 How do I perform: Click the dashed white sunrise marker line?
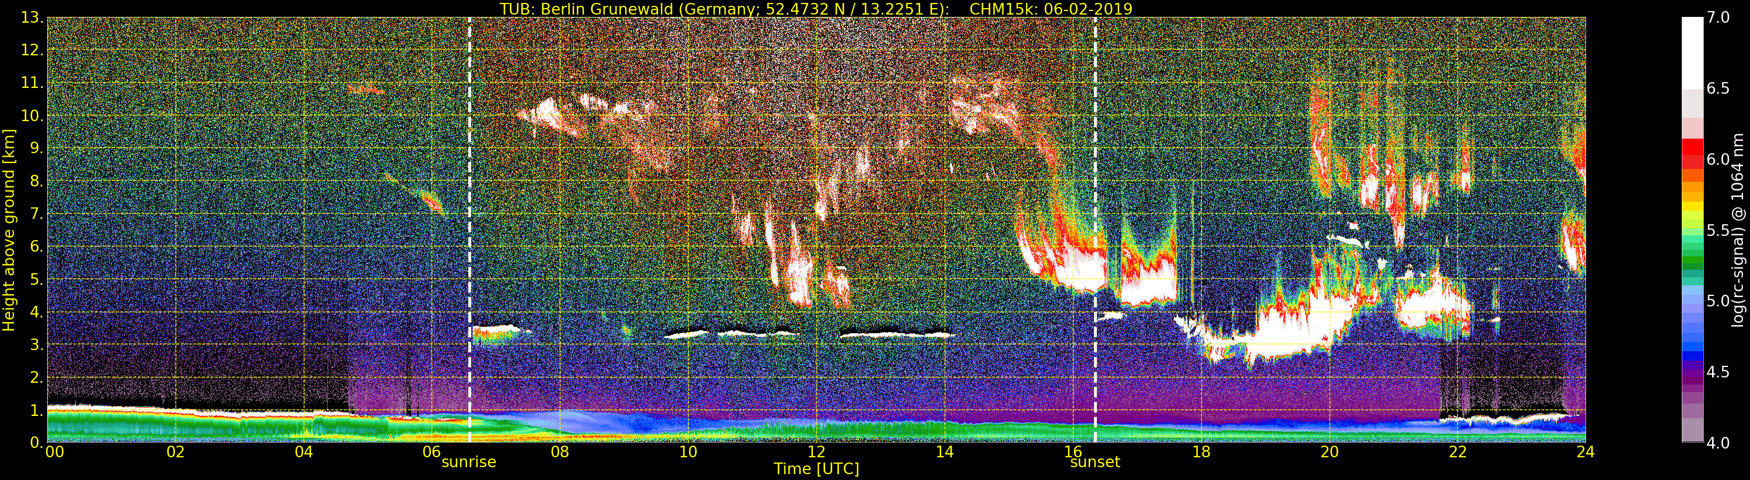469,230
